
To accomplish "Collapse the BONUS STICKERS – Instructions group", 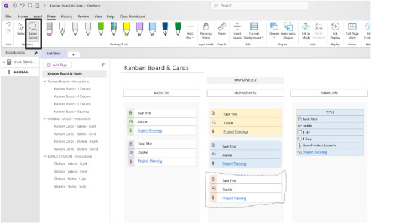I will click(x=45, y=157).
